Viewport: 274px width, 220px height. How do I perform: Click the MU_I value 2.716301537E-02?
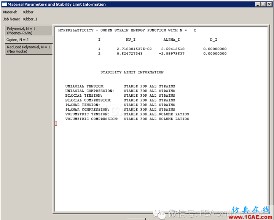134,49
